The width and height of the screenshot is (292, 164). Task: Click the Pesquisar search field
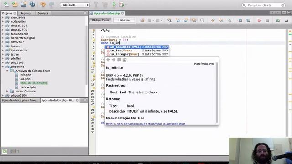coord(263,5)
